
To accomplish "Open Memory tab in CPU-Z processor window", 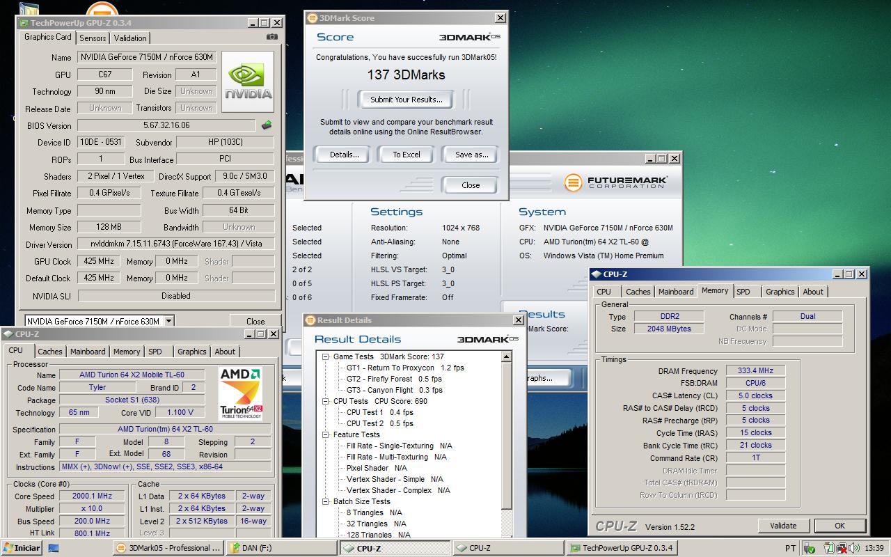I will tap(127, 352).
